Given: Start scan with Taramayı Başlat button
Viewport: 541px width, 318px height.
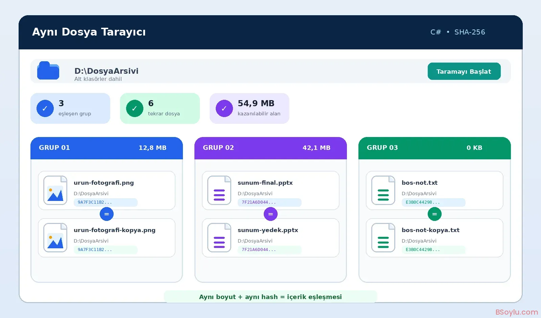Looking at the screenshot, I should tap(464, 71).
